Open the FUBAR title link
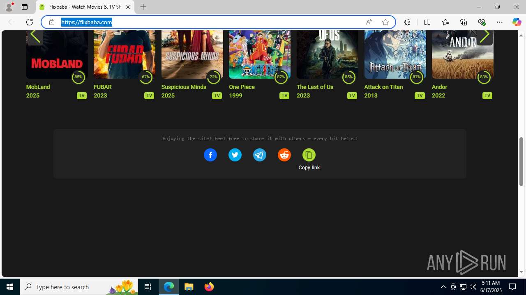526x295 pixels. (x=103, y=87)
